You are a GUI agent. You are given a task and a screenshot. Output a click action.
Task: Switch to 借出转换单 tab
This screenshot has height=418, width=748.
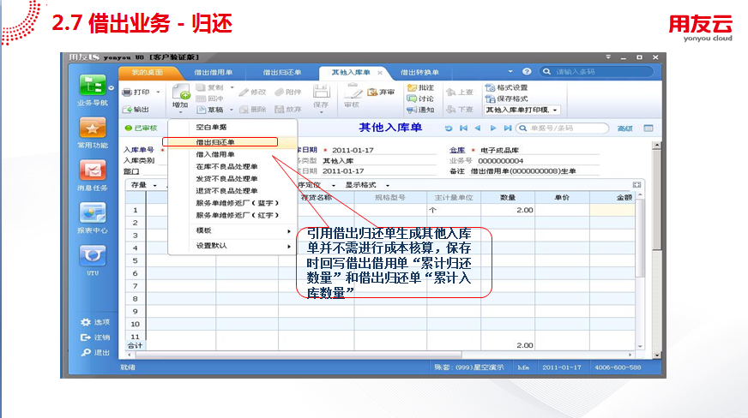pos(419,72)
